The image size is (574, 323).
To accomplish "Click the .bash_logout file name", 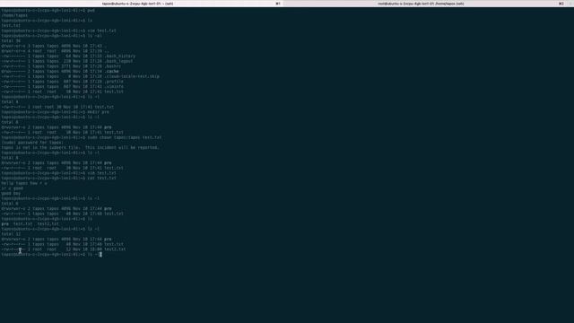I will (118, 61).
